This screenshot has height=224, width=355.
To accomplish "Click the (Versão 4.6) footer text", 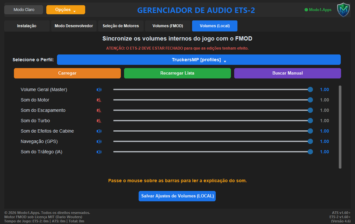I will point(341,221).
